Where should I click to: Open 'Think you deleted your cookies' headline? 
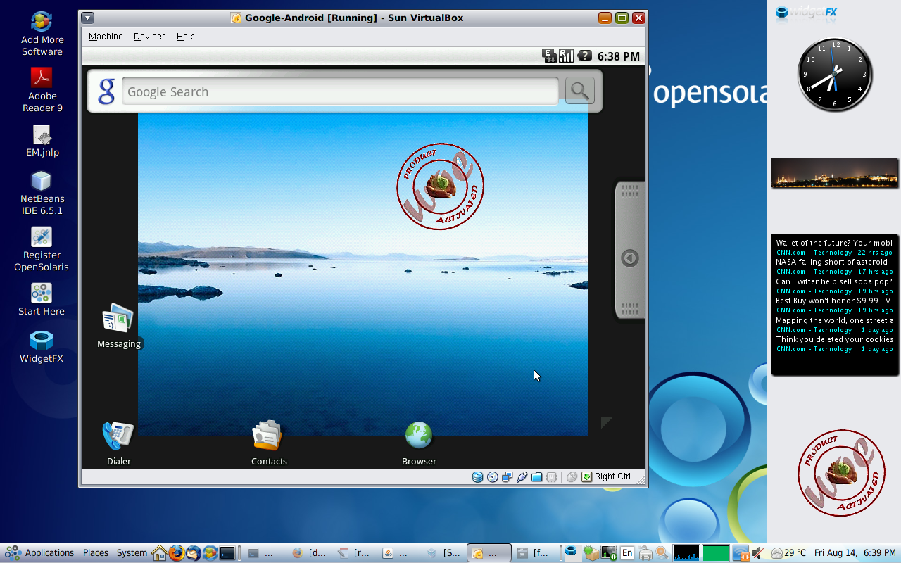coord(834,339)
